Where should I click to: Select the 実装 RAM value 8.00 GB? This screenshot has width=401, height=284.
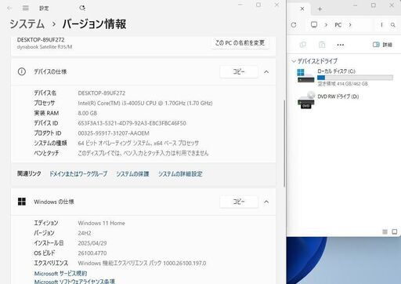click(x=88, y=113)
